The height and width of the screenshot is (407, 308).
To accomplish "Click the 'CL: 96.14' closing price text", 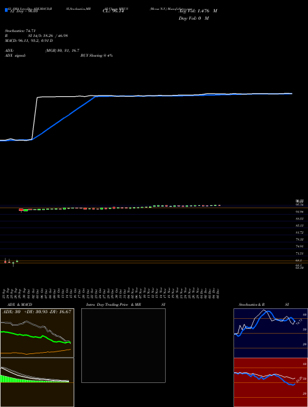I will pyautogui.click(x=113, y=11).
